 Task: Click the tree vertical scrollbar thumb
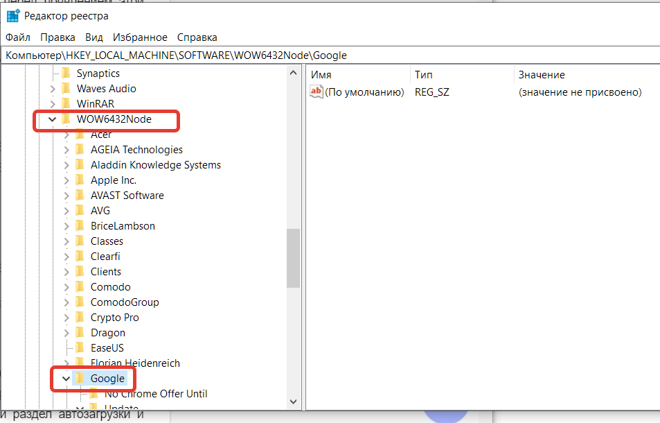(x=294, y=258)
